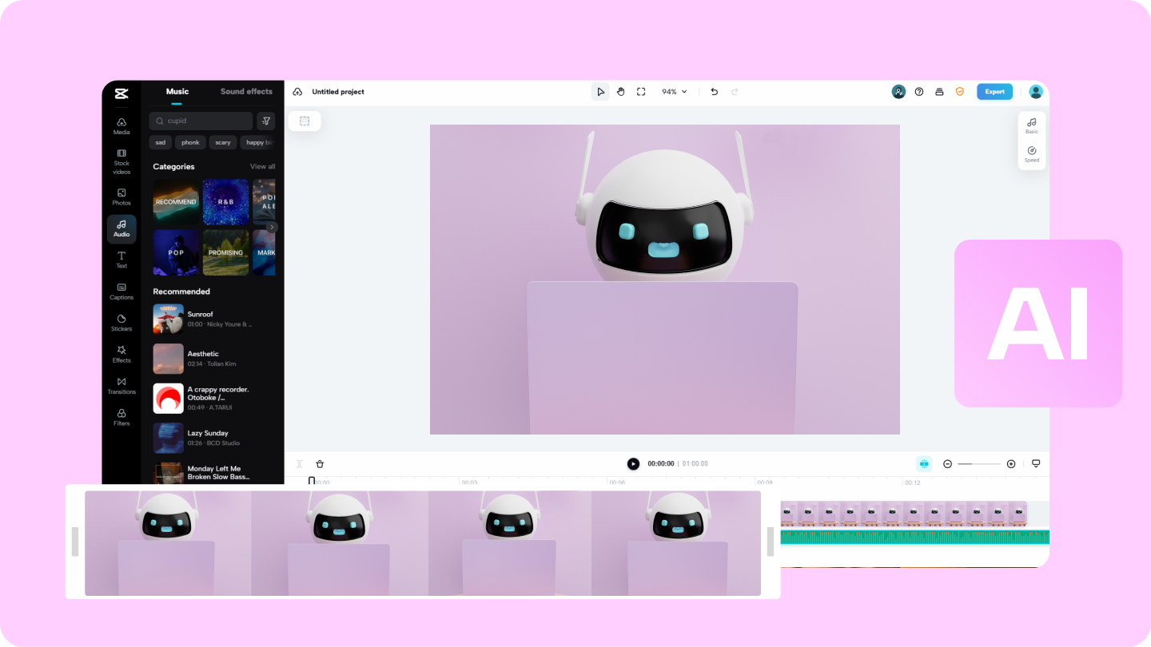This screenshot has height=647, width=1151.
Task: Click the timeline preview monitor icon
Action: (x=1036, y=463)
